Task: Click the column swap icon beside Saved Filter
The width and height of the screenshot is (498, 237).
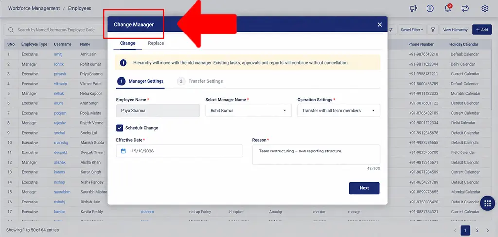Action: pyautogui.click(x=391, y=30)
